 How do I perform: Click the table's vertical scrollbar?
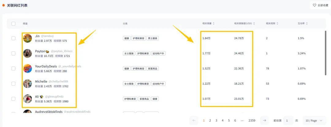click(326, 53)
